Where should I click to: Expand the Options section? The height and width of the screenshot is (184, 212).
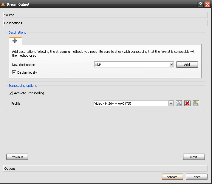pyautogui.click(x=106, y=168)
